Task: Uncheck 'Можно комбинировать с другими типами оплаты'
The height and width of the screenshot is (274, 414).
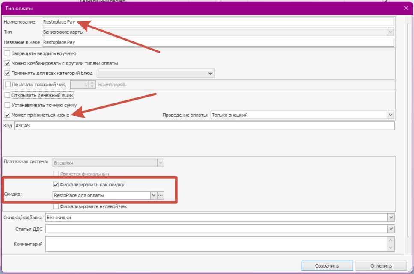Action: 7,63
